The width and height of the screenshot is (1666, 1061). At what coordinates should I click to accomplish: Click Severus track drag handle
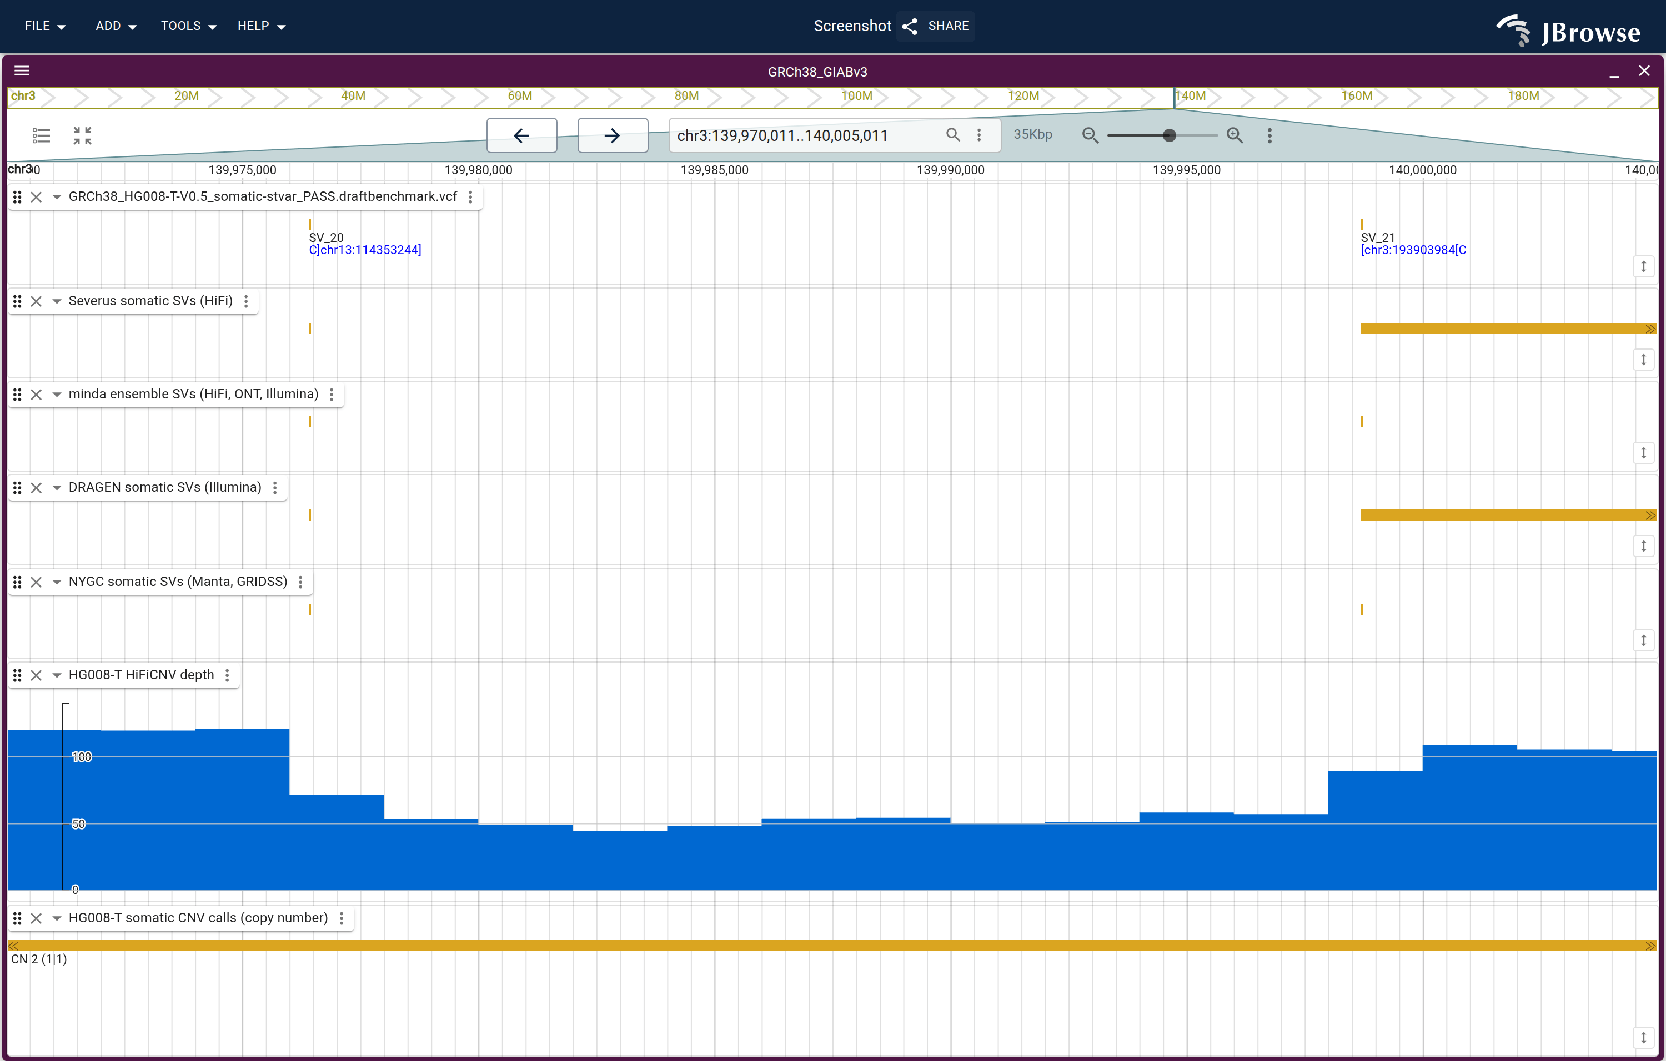(x=17, y=301)
